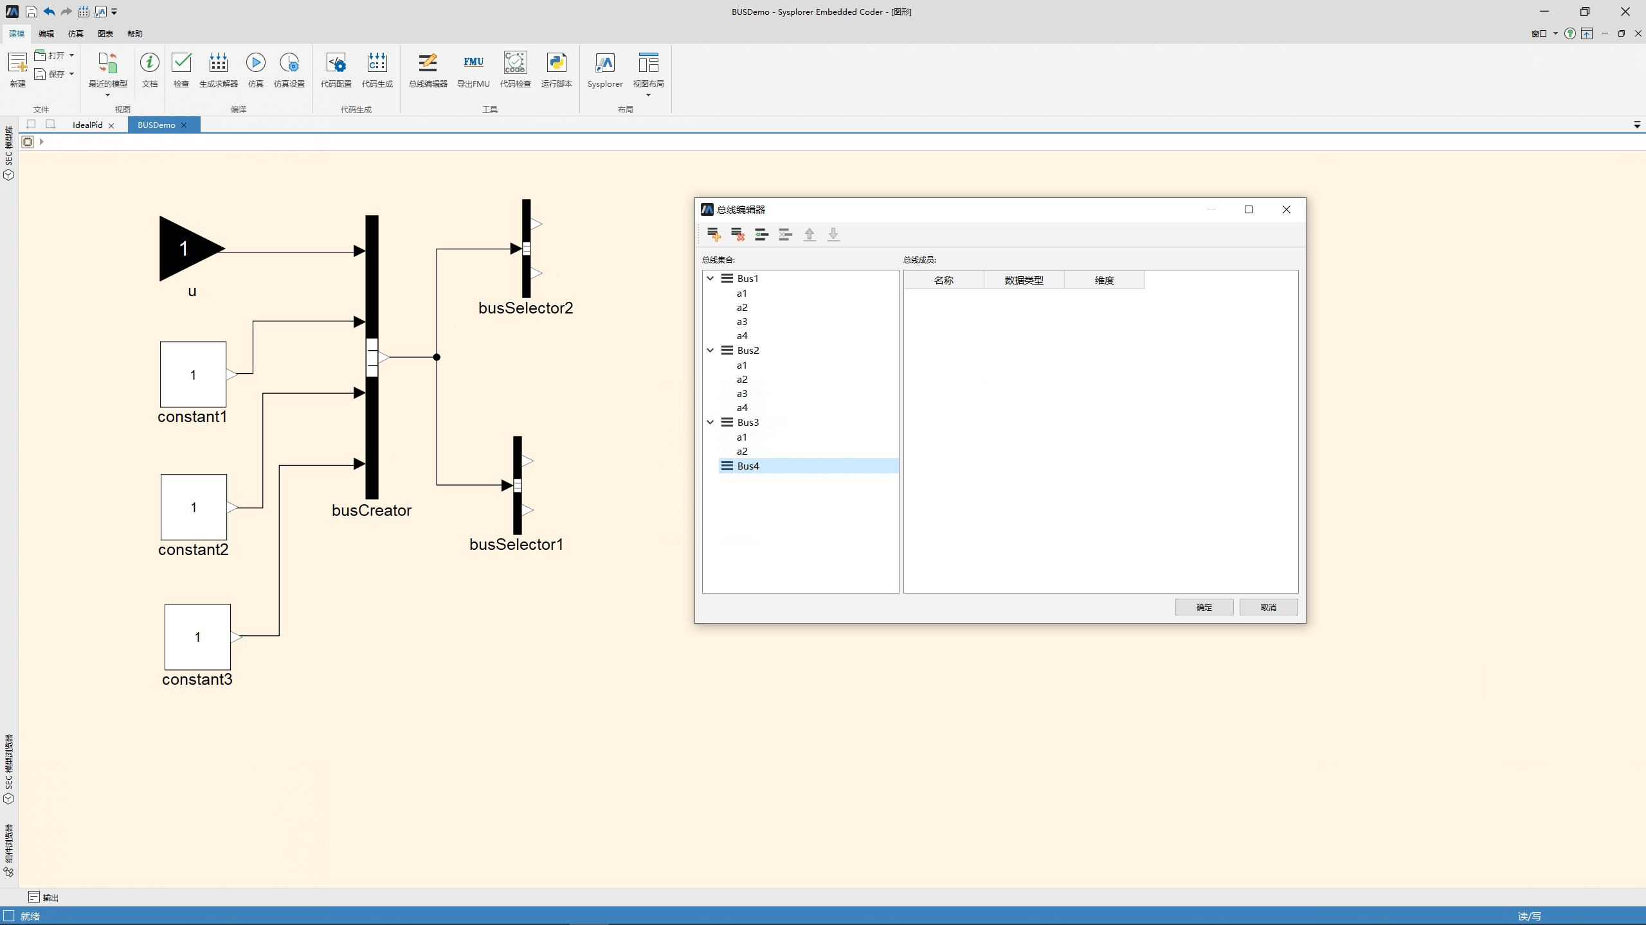Click the 确定 button
This screenshot has width=1646, height=925.
(x=1204, y=607)
